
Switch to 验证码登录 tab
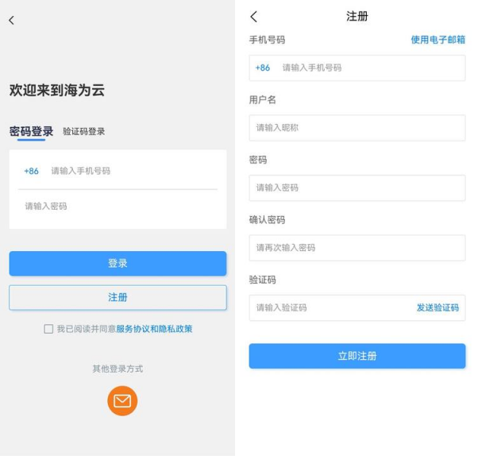click(x=84, y=131)
